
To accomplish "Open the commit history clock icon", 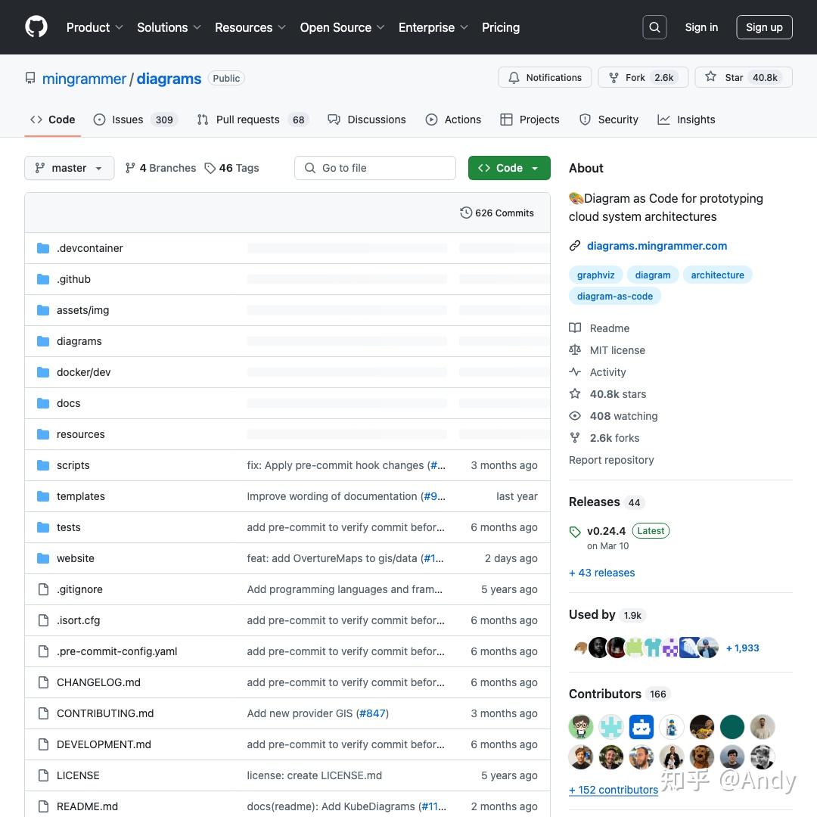I will coord(466,213).
